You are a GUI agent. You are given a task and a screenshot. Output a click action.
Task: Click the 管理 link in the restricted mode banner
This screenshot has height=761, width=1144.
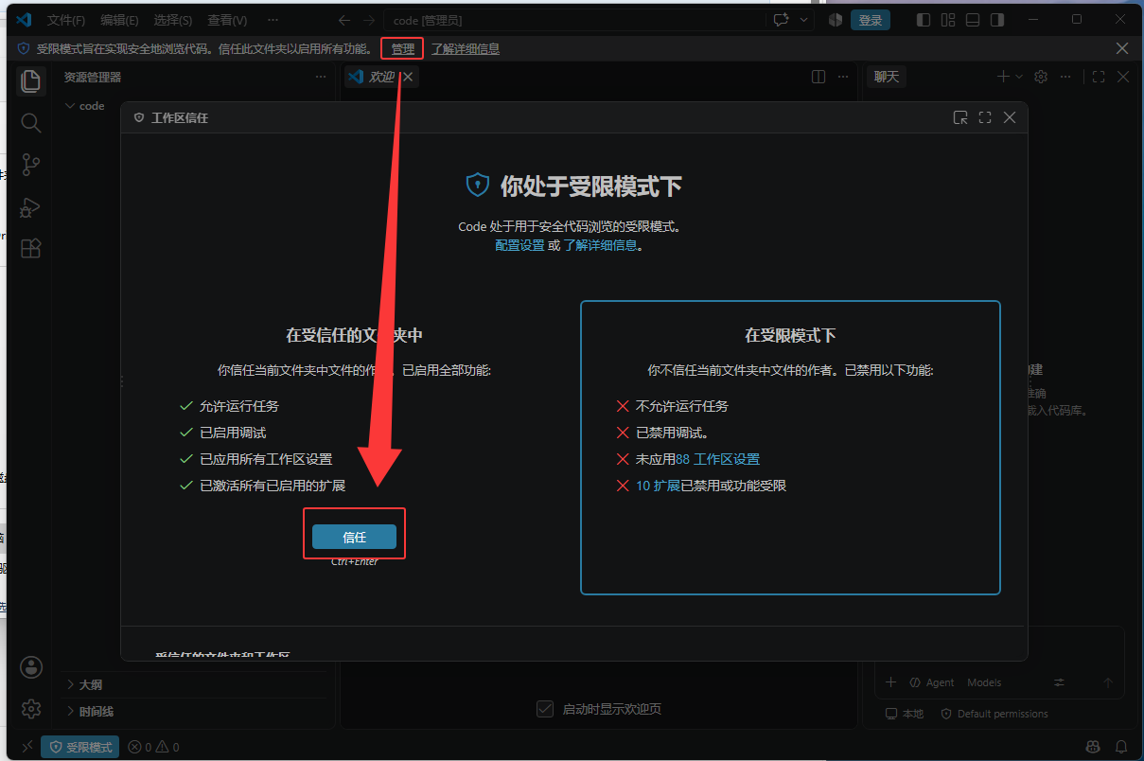(x=403, y=48)
